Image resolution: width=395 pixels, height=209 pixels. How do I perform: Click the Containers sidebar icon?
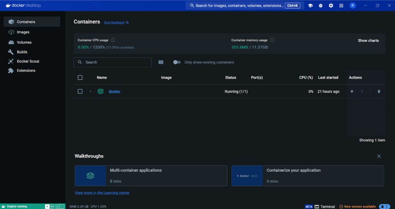11,22
